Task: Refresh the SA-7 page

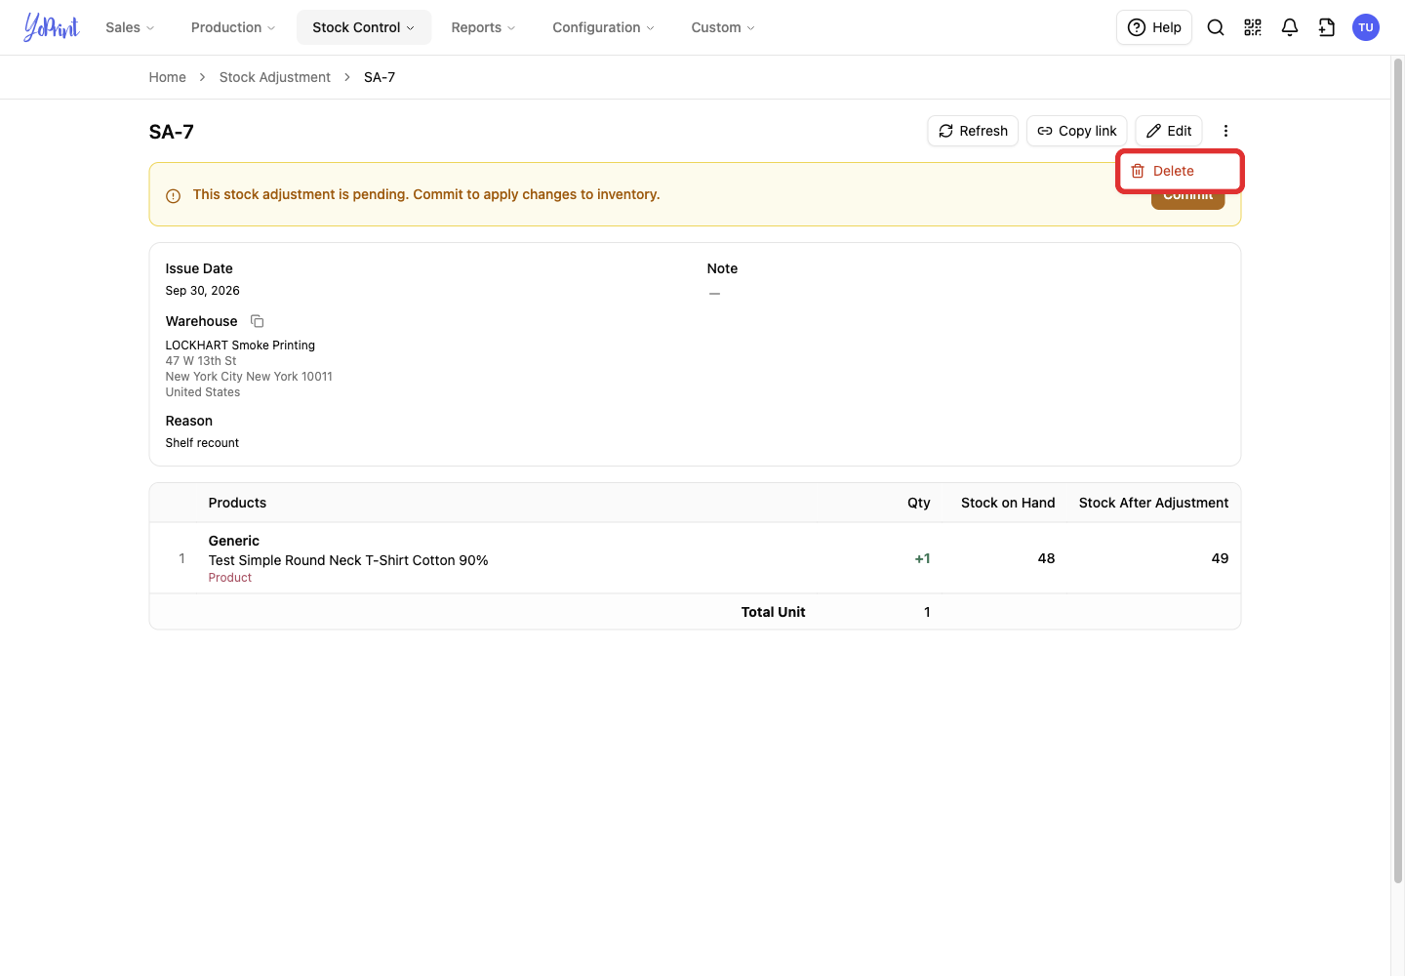Action: click(x=973, y=131)
